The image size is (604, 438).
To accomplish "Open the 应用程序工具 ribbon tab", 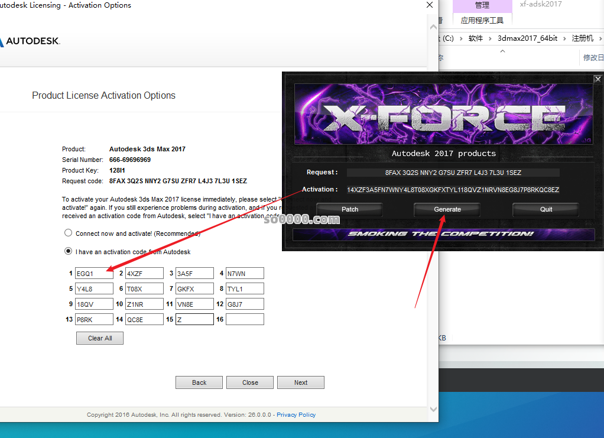I will pyautogui.click(x=482, y=20).
